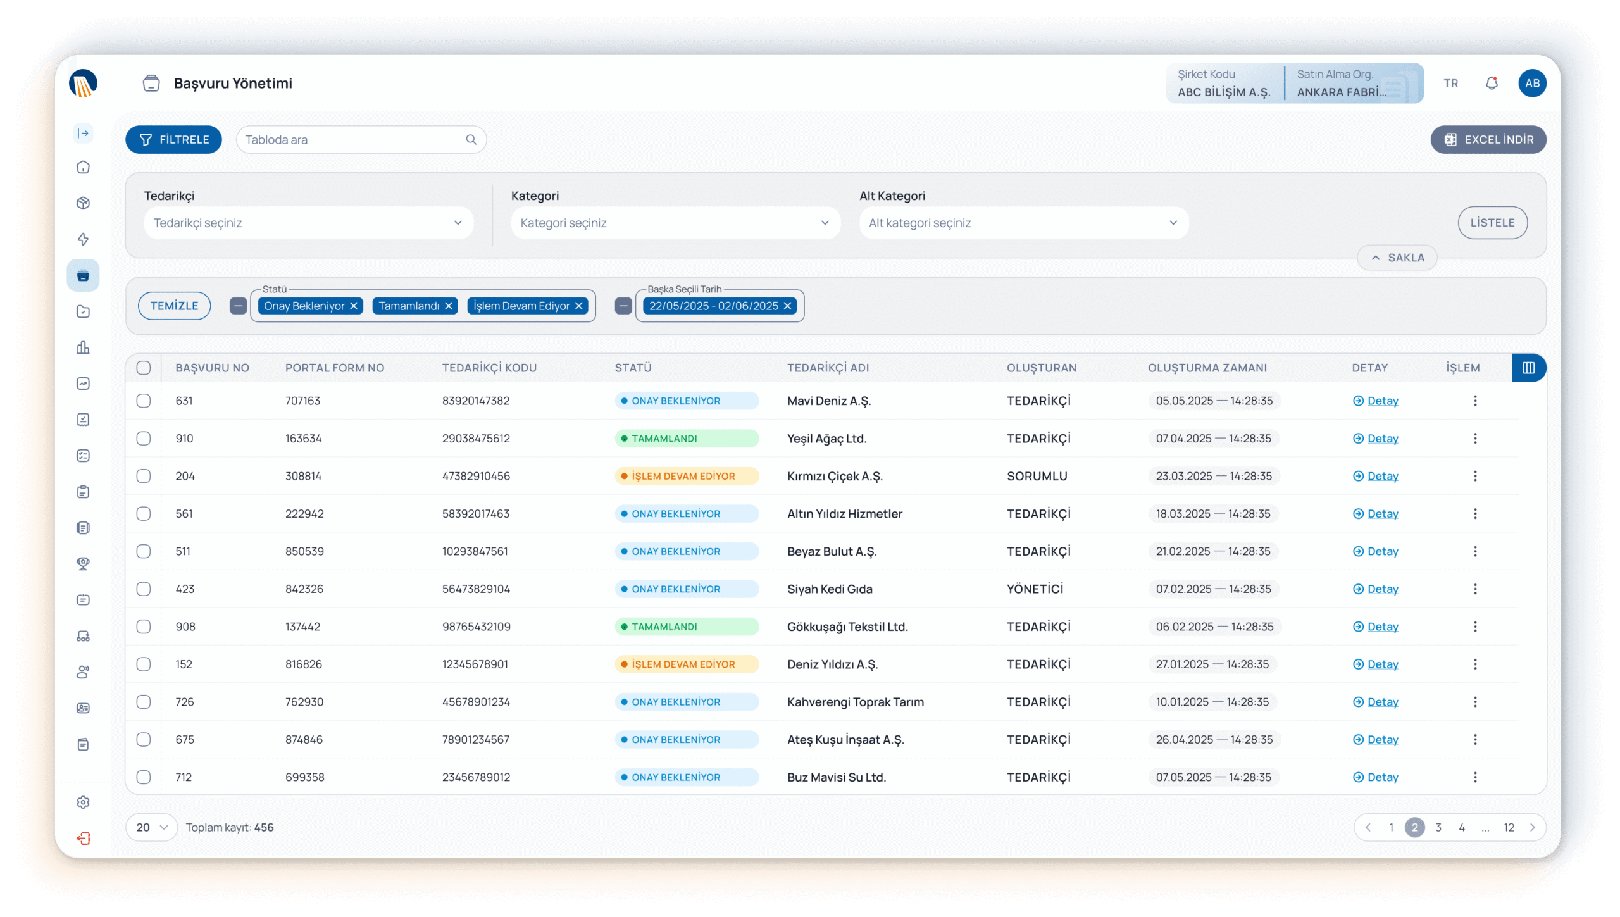Go to home icon in sidebar
Screen dimensions: 1620x917
pyautogui.click(x=83, y=168)
